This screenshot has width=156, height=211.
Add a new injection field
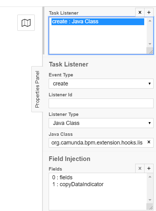[149, 168]
